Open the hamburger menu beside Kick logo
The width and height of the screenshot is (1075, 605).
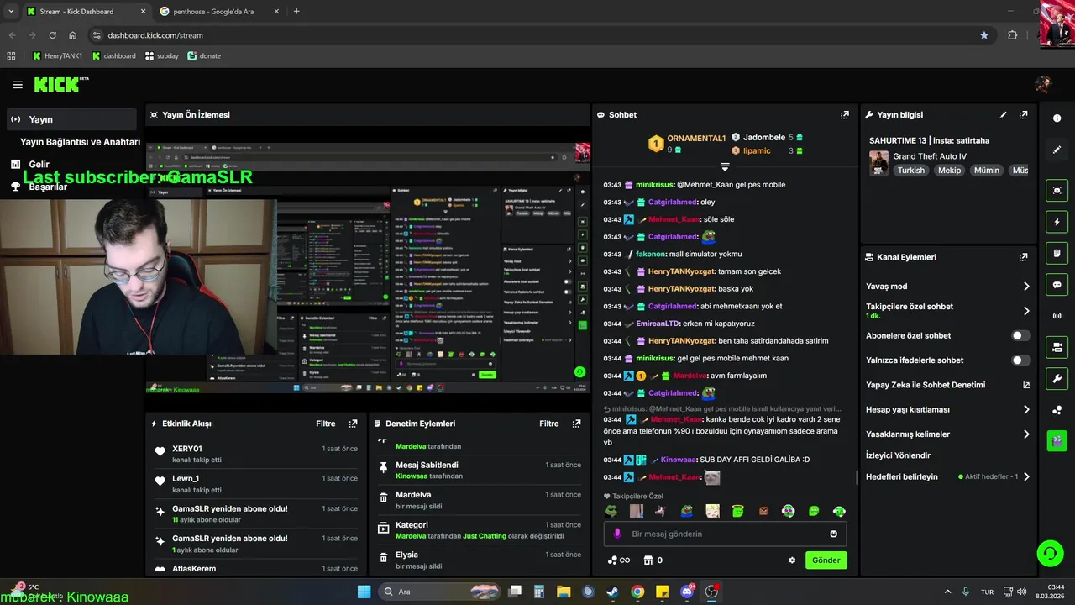(x=18, y=84)
